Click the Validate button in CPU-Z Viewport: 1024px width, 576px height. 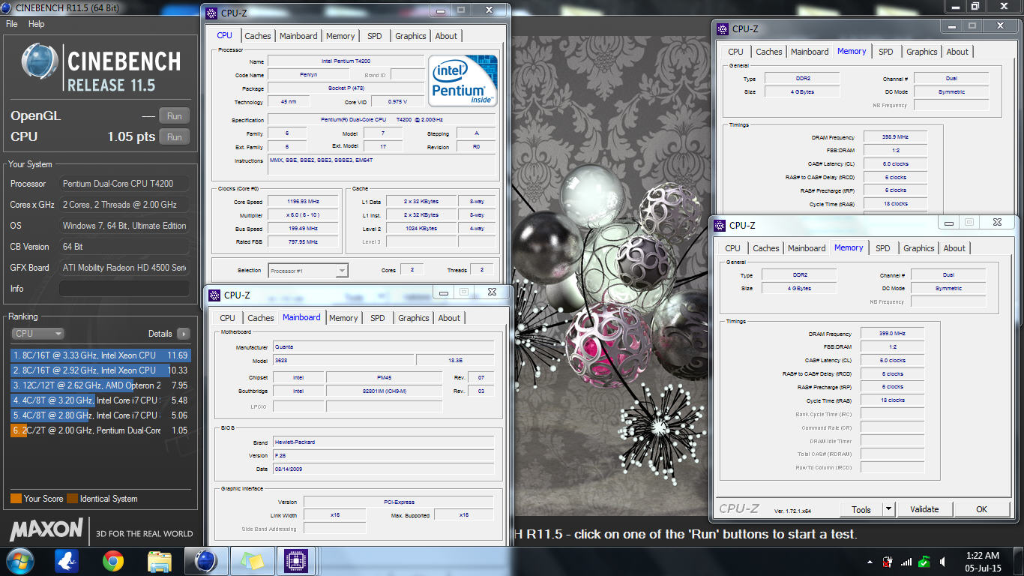(924, 509)
